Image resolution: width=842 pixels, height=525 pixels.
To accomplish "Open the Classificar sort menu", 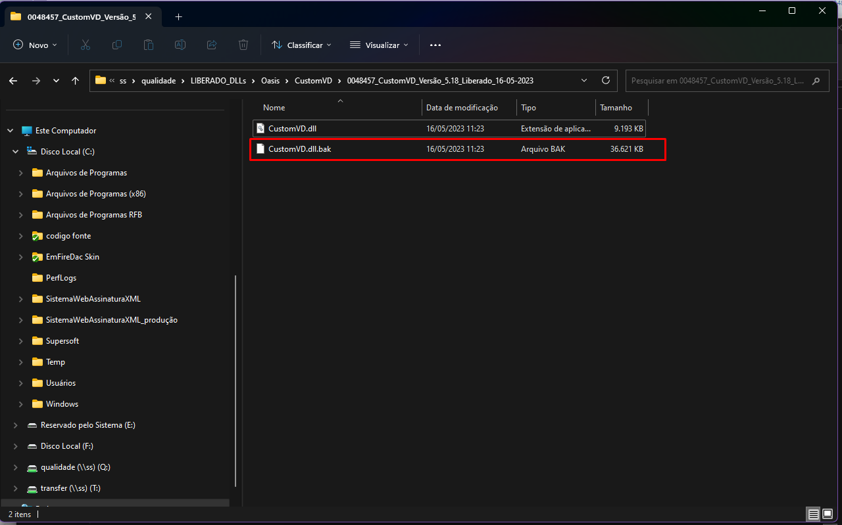I will tap(301, 45).
